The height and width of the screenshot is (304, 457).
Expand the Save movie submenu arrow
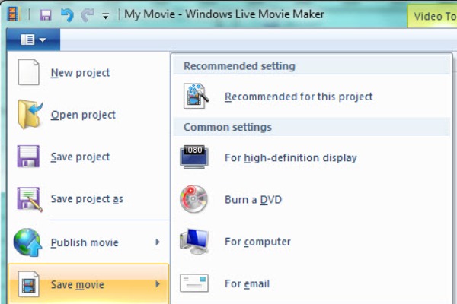pos(158,284)
